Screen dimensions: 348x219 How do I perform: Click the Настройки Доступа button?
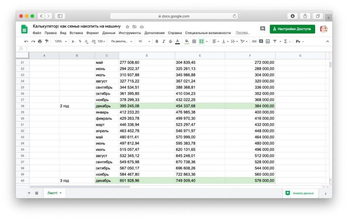coord(292,29)
